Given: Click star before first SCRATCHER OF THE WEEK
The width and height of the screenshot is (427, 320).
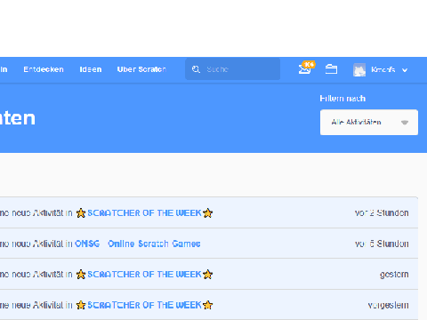Looking at the screenshot, I should coord(81,213).
